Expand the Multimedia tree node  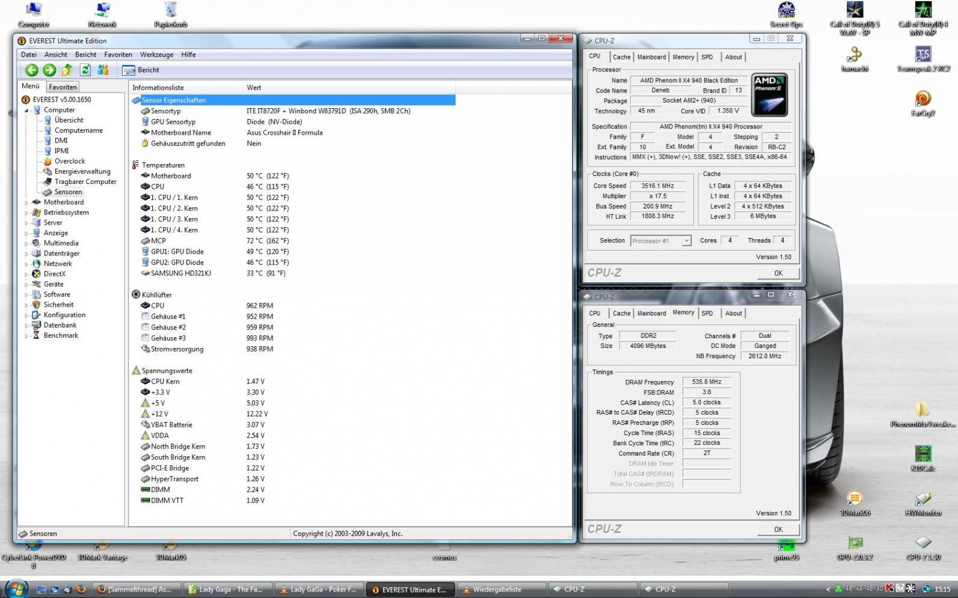26,243
